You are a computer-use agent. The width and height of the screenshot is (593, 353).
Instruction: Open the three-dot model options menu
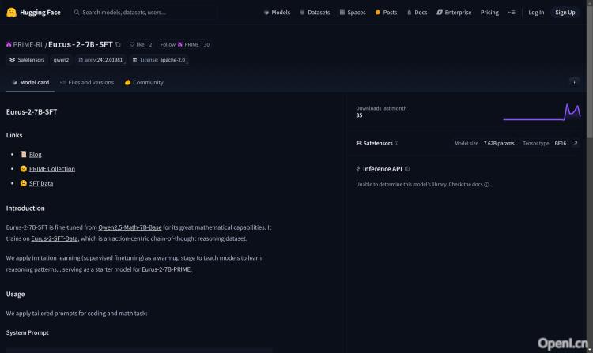(x=574, y=82)
